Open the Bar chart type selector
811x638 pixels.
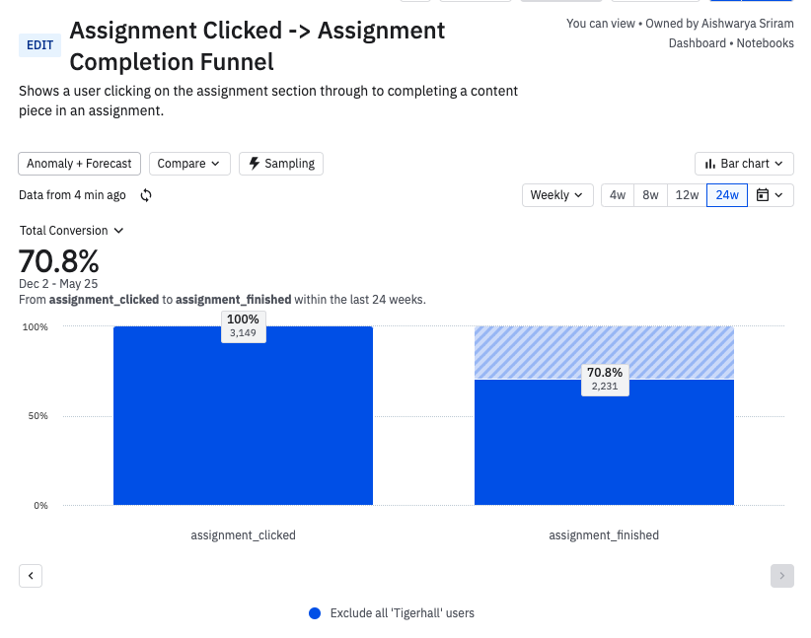click(x=744, y=164)
